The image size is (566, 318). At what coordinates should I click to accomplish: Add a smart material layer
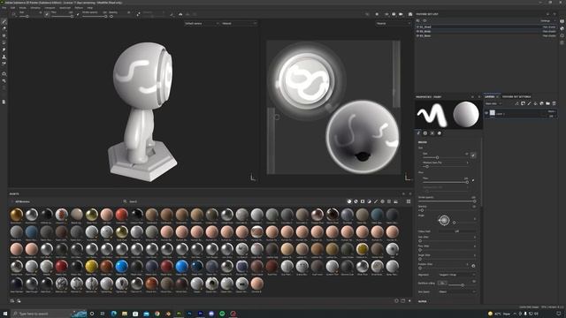tap(541, 103)
